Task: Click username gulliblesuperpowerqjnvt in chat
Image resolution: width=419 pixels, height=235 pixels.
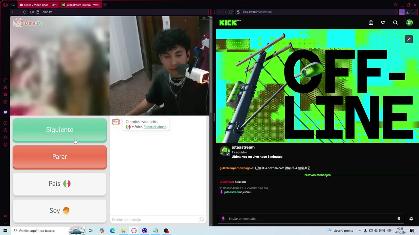Action: click(236, 168)
